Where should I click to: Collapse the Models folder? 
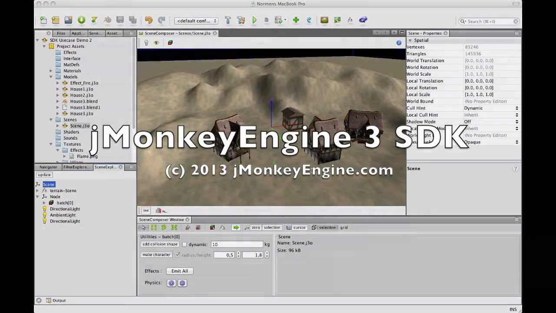[51, 77]
